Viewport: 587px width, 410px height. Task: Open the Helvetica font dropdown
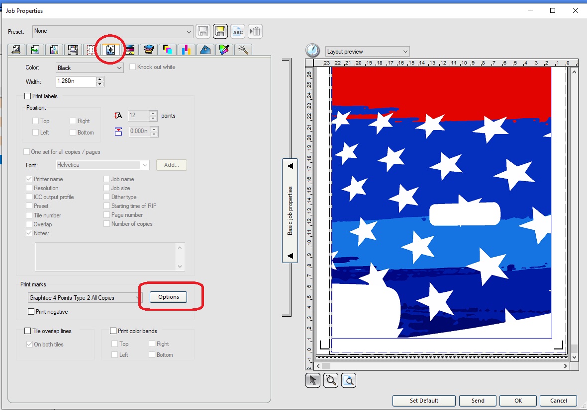[x=103, y=165]
